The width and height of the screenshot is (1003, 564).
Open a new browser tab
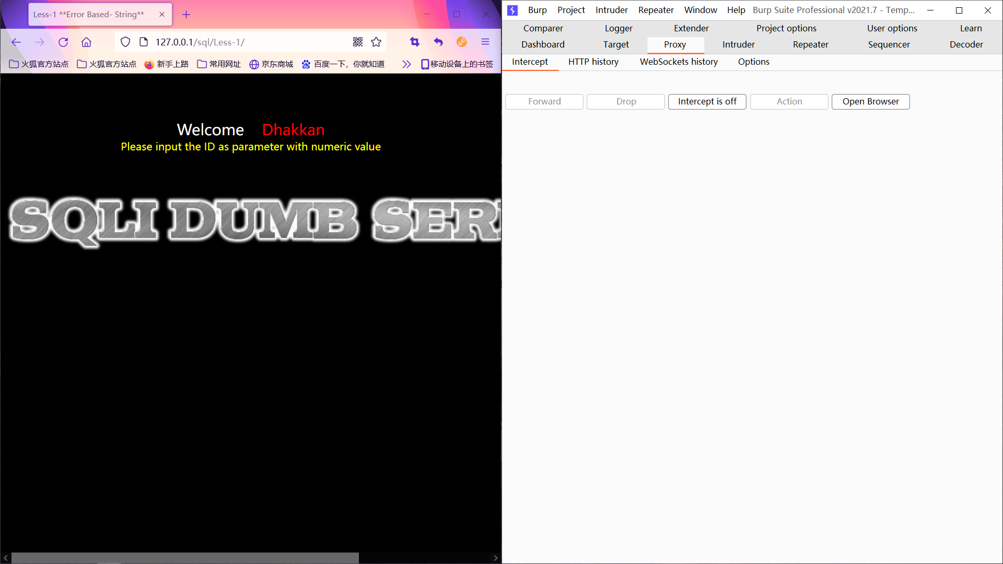point(186,15)
